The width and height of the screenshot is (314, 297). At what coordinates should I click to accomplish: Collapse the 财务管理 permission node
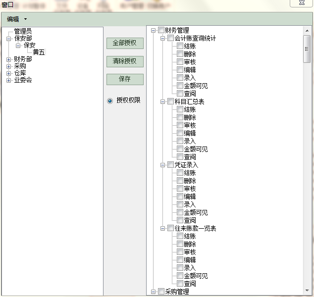(x=153, y=30)
